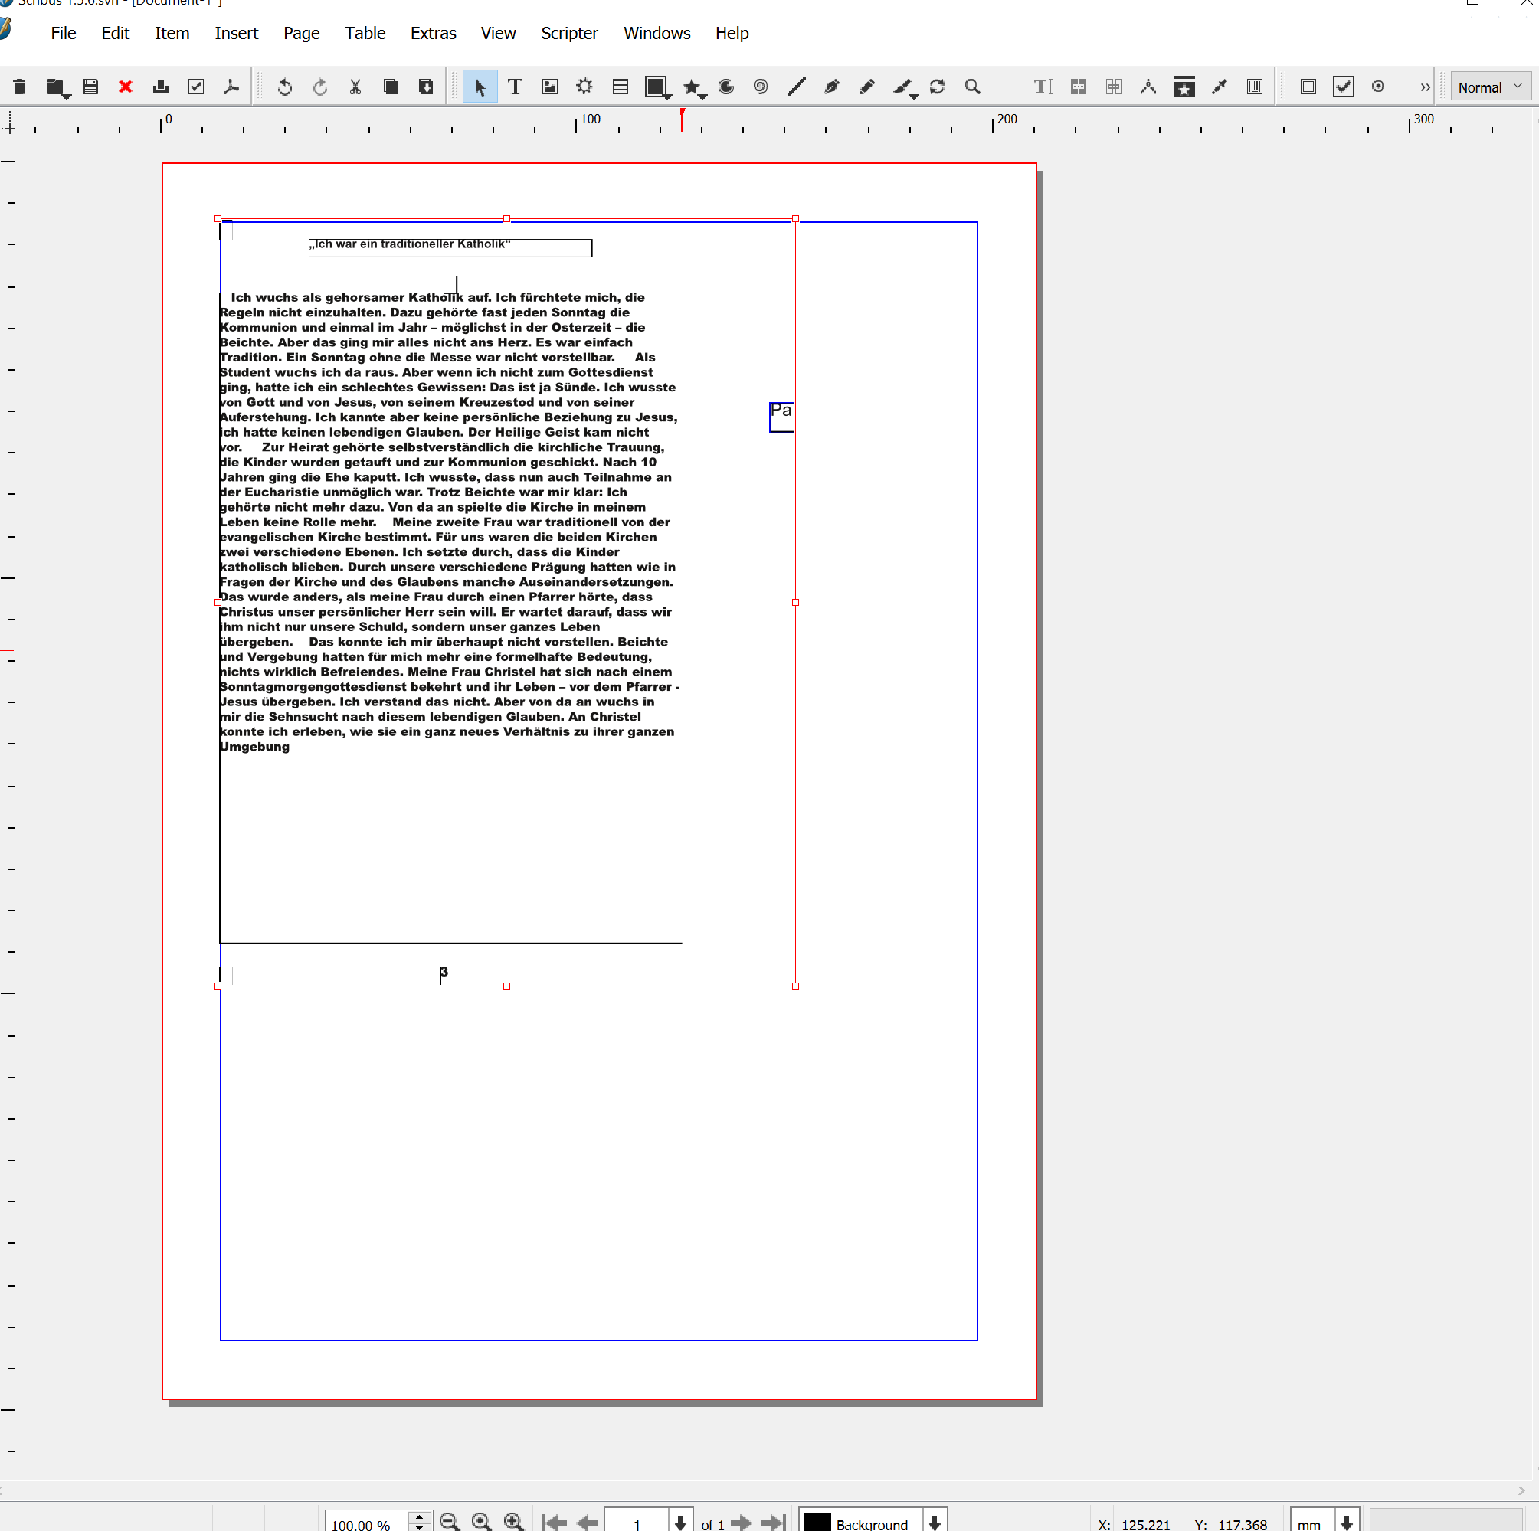Toggle the Edit in Preview Mode button
Screen dimensions: 1539x1531
[x=1378, y=87]
